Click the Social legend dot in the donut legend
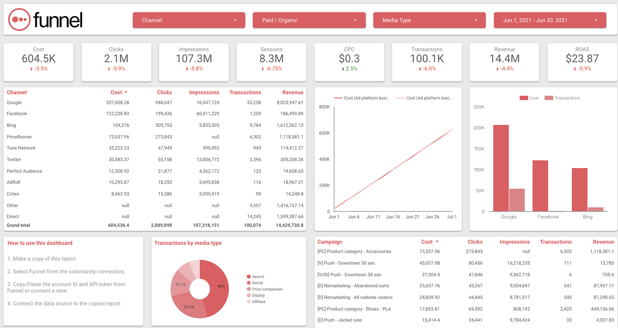The image size is (618, 328). tap(248, 283)
